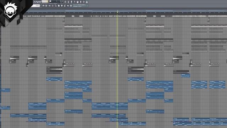Click the microphone recording icon in top toolbar

72,2
